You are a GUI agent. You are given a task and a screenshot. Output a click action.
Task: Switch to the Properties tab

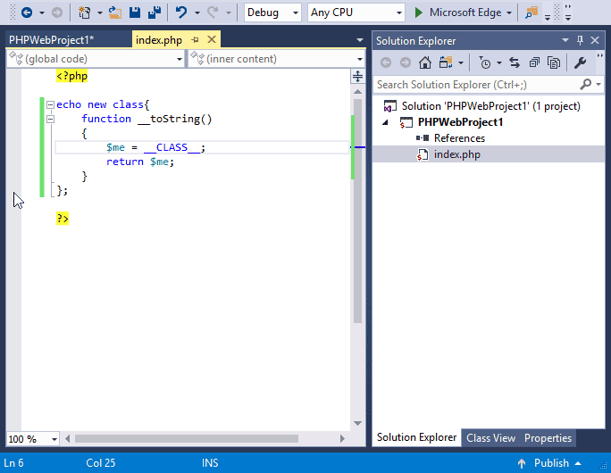point(548,438)
